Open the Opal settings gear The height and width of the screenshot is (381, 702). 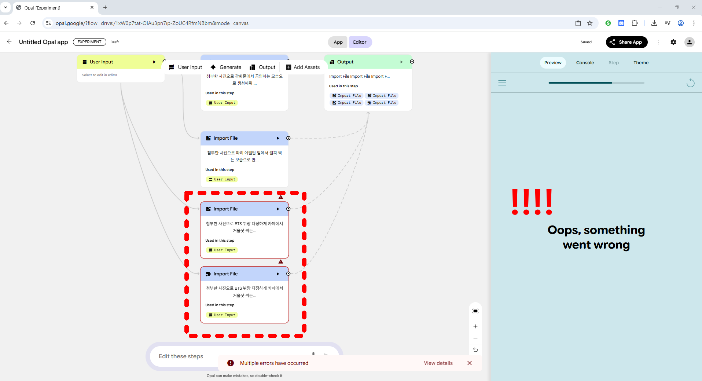[673, 42]
